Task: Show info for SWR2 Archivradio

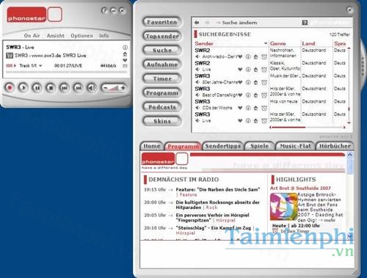Action: point(248,56)
